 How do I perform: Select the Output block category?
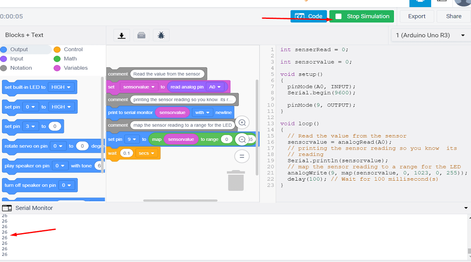(19, 49)
